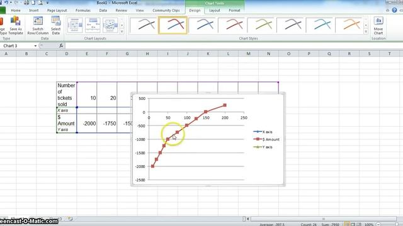Select column A header

coord(6,54)
